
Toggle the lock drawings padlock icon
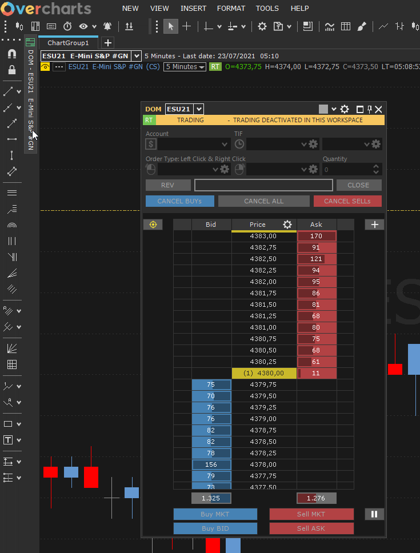click(12, 70)
